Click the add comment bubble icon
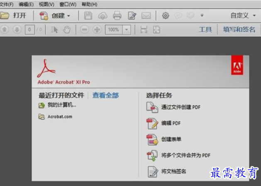 tap(178, 16)
